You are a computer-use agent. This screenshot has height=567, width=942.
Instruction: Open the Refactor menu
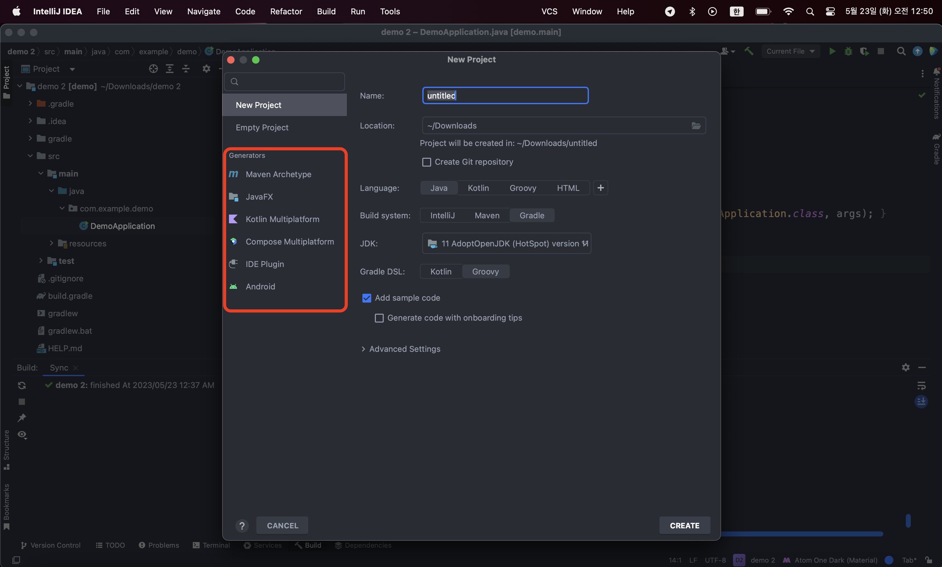click(x=286, y=12)
